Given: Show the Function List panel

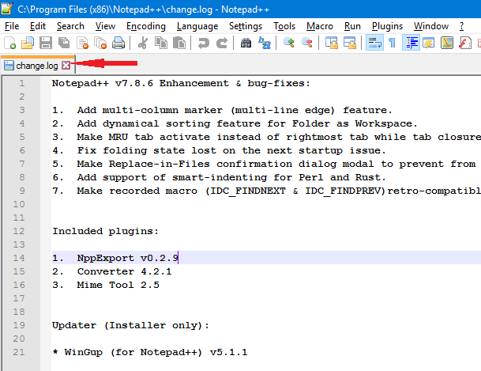Looking at the screenshot, I should coord(465,43).
